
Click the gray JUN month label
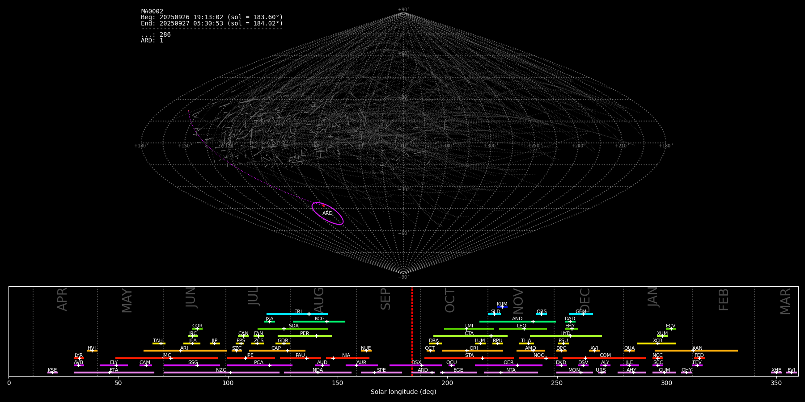(x=191, y=297)
